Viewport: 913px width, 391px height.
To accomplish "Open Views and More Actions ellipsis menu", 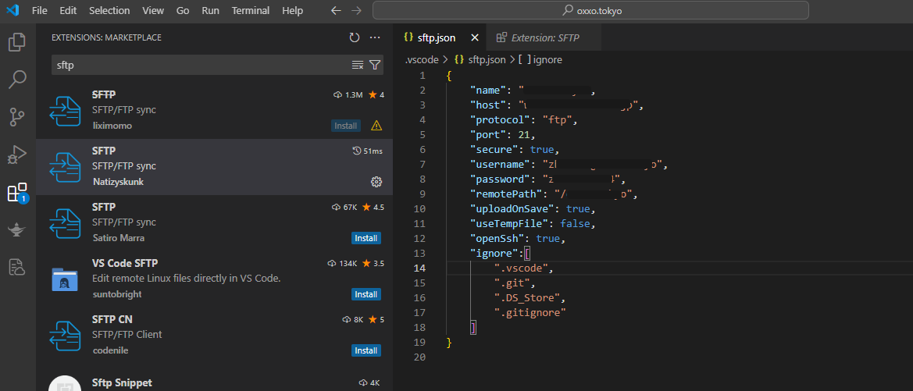I will tap(375, 37).
